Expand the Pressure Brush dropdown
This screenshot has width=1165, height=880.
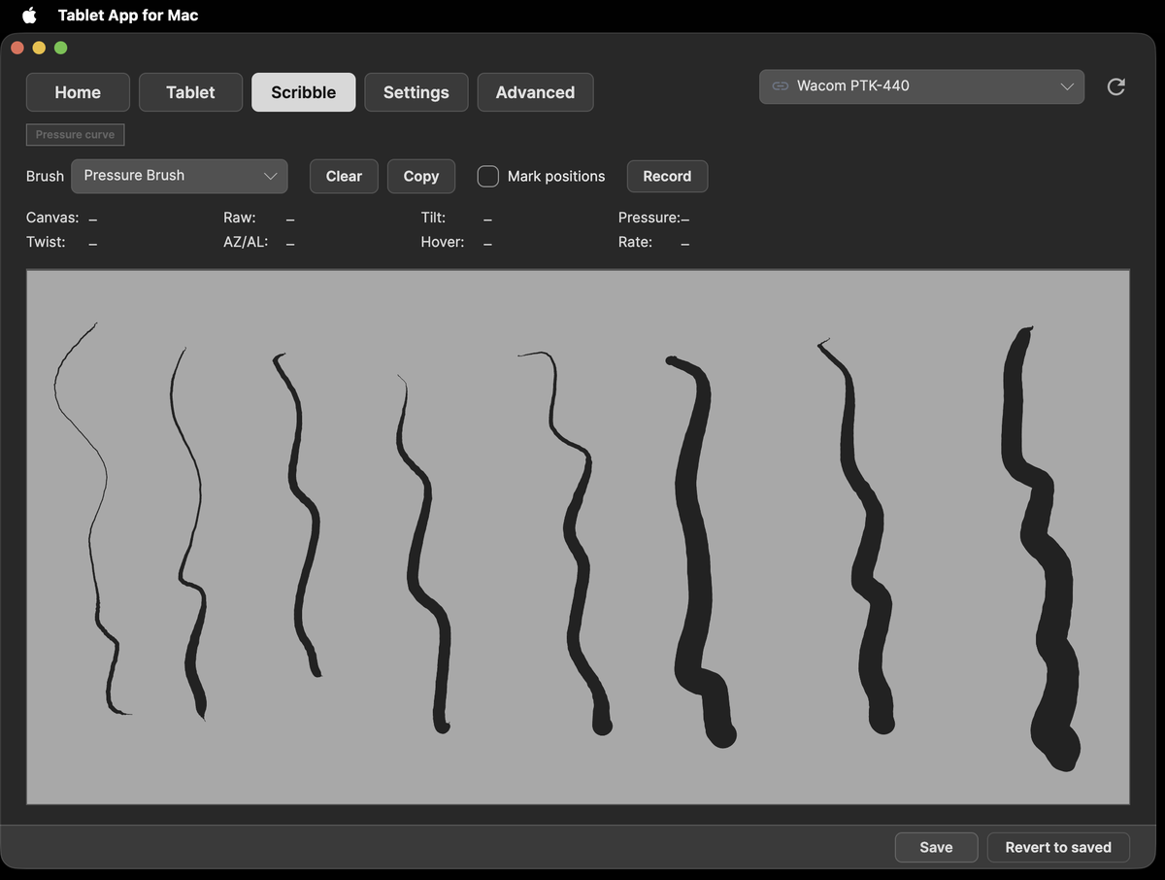pos(180,176)
